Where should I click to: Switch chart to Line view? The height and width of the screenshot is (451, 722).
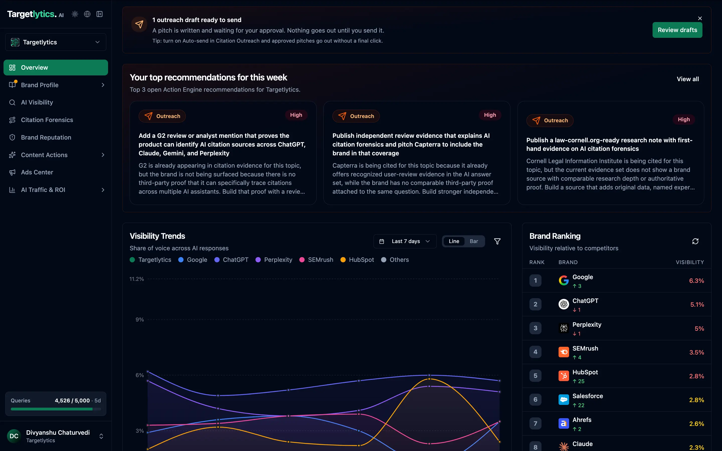pyautogui.click(x=454, y=241)
